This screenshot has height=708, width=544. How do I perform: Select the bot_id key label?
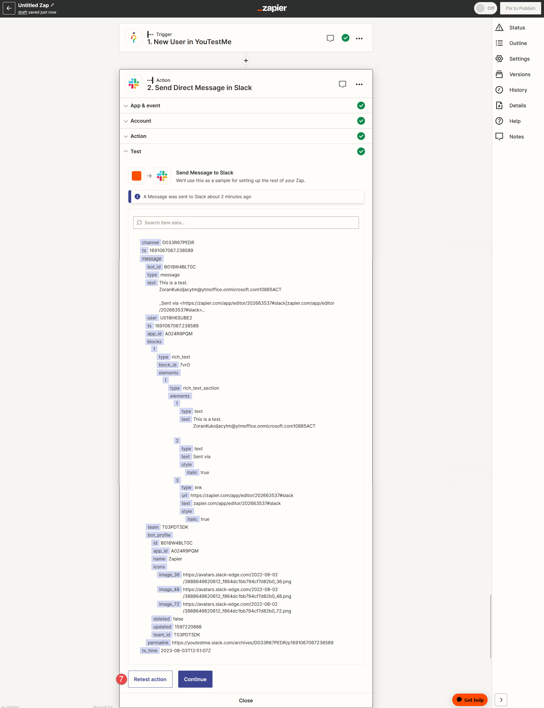point(154,266)
